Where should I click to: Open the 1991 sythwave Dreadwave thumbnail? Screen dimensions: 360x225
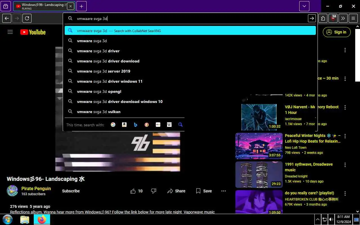(259, 175)
